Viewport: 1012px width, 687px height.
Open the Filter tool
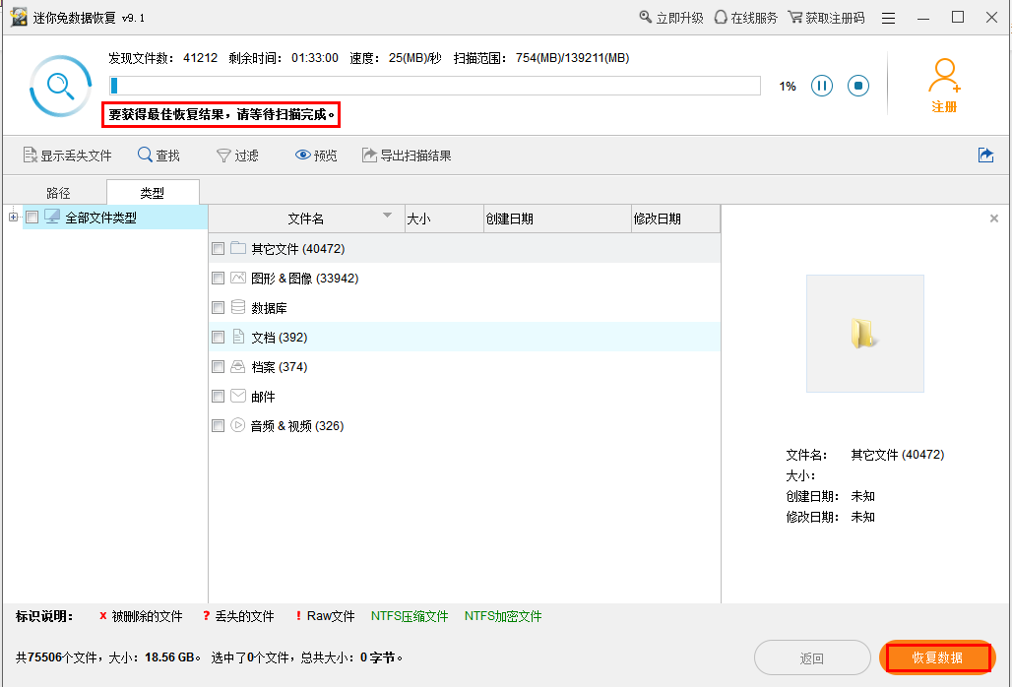pyautogui.click(x=237, y=156)
